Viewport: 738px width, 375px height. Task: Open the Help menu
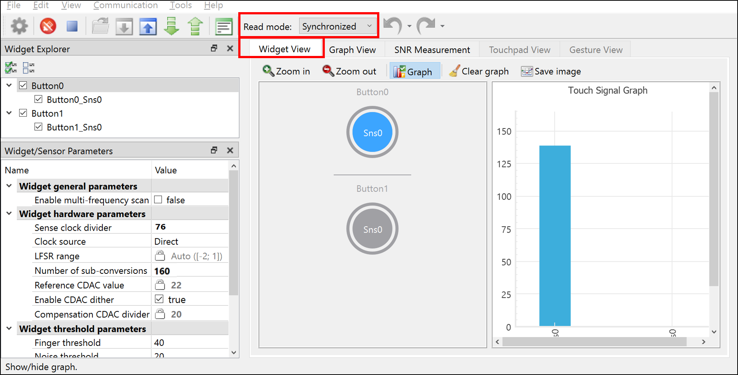[213, 5]
